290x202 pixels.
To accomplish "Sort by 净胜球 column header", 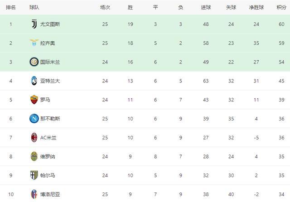I will tap(256, 7).
